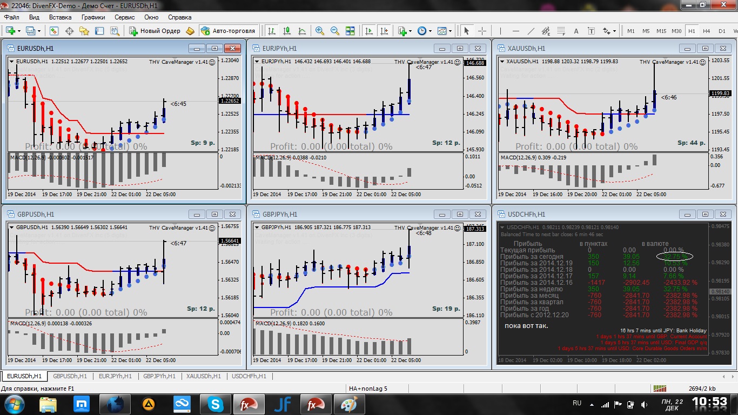
Task: Collapse the USDCHFh chart info triangle
Action: (x=502, y=227)
